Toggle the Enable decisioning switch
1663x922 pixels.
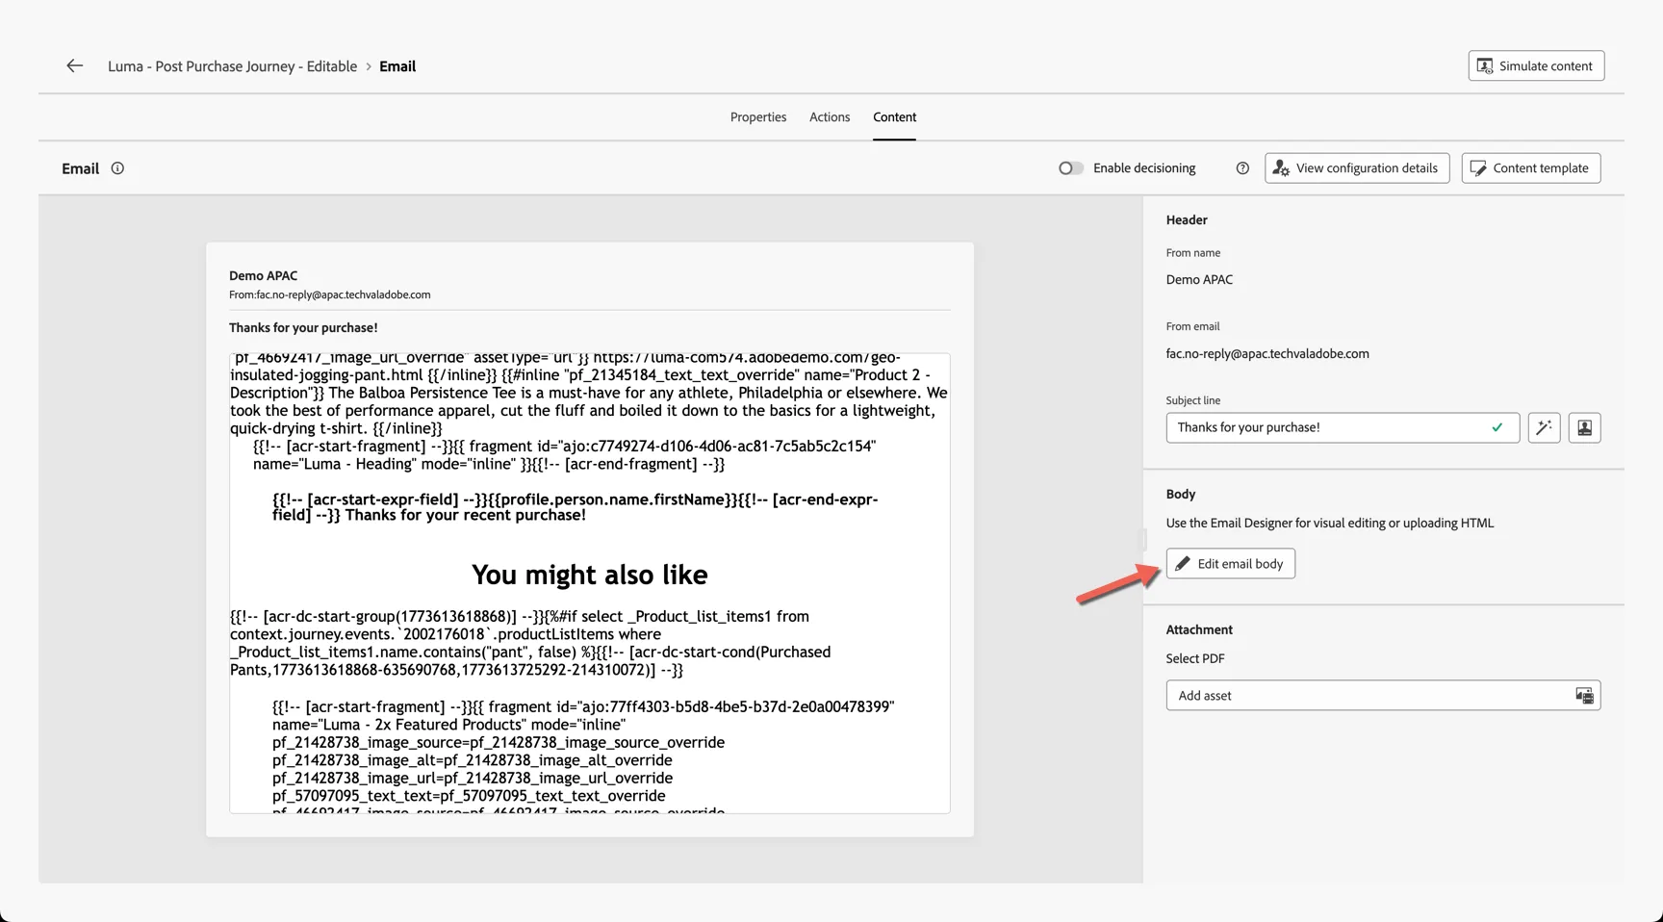coord(1071,168)
